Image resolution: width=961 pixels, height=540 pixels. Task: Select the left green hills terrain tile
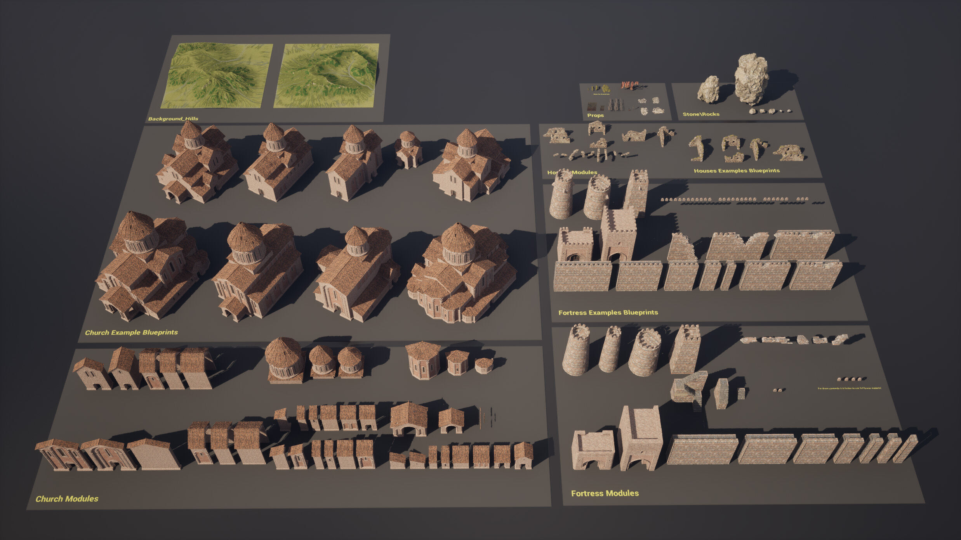(217, 76)
